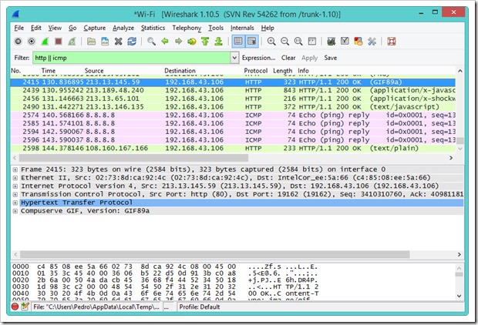
Task: Open a capture file (folder icon)
Action: (x=91, y=41)
